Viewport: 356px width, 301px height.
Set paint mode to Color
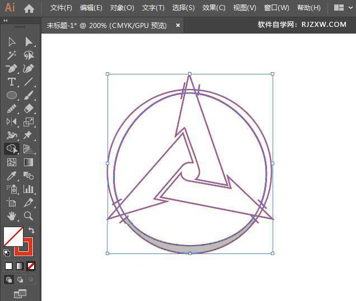pyautogui.click(x=8, y=266)
